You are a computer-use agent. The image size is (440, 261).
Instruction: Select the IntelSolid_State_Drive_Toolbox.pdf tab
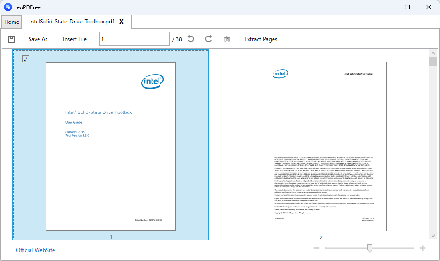click(72, 22)
